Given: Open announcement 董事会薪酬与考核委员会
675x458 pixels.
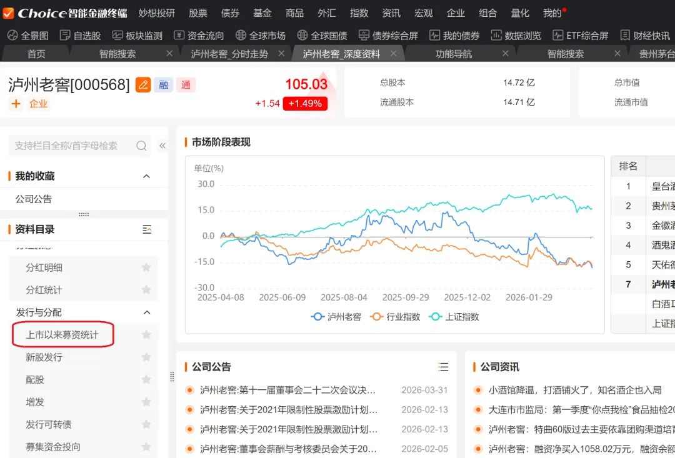Looking at the screenshot, I should tap(287, 449).
